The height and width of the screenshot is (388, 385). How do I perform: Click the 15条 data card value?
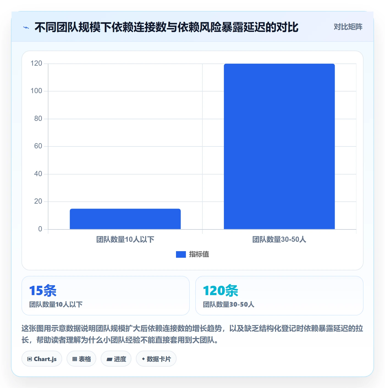(43, 290)
